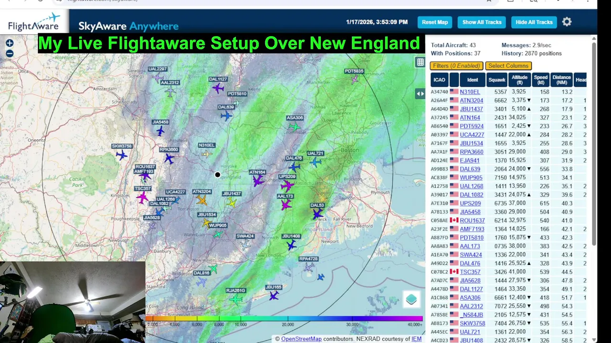Select the N310EL aircraft on map
Screen dimensions: 611x343
[x=207, y=154]
